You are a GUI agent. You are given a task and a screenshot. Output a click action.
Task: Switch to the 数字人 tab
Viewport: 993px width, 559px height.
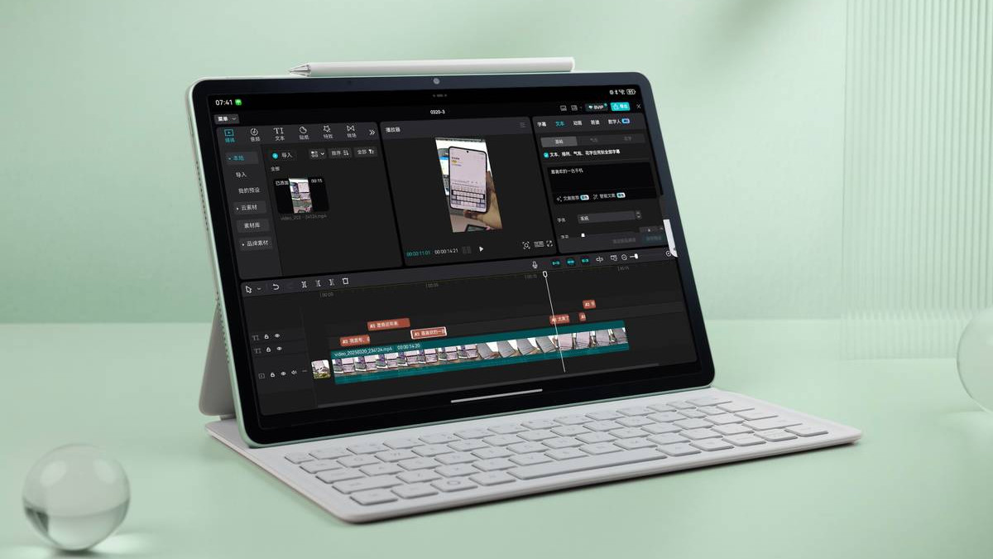618,121
